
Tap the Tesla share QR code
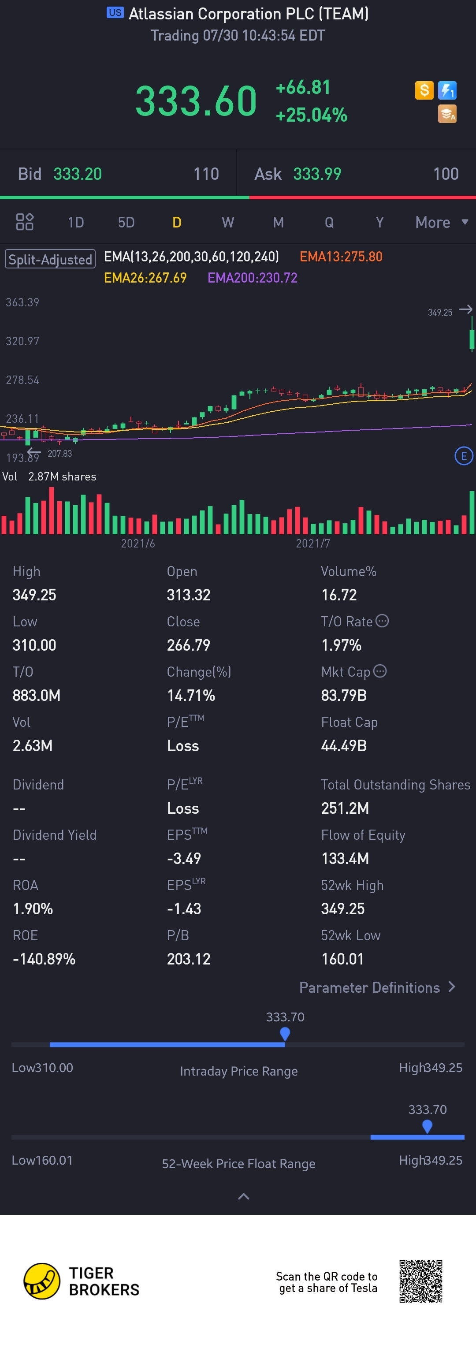click(x=421, y=1281)
